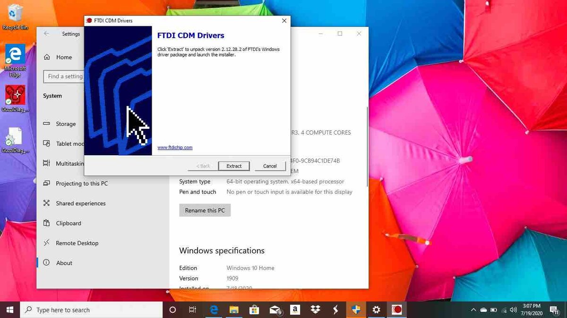Open Task View on the taskbar

[192, 310]
